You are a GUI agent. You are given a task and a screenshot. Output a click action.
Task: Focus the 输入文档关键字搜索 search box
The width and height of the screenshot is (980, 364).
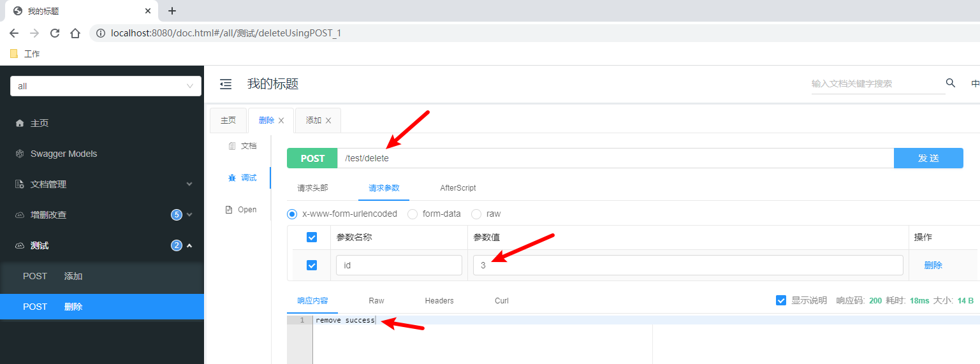877,84
